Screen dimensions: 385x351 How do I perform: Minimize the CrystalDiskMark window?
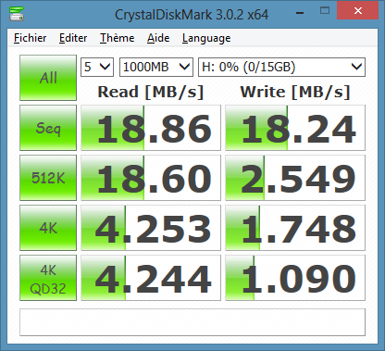300,12
